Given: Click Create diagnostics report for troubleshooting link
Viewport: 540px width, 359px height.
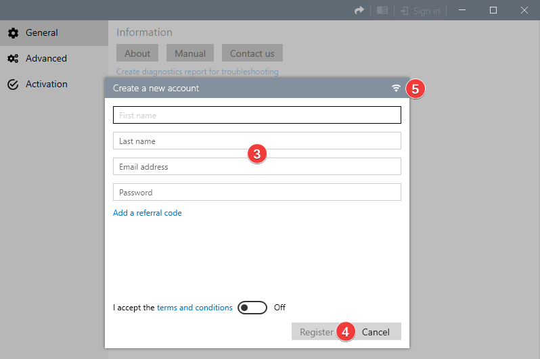Looking at the screenshot, I should (198, 72).
